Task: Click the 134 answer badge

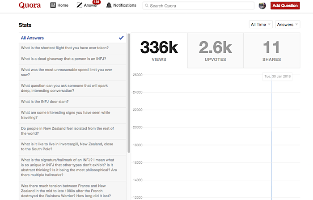Action: [x=96, y=2]
